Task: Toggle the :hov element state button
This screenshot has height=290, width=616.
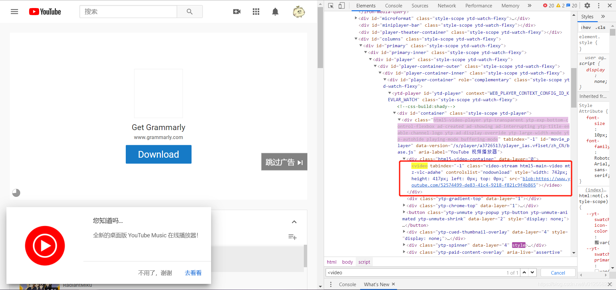Action: [x=586, y=28]
